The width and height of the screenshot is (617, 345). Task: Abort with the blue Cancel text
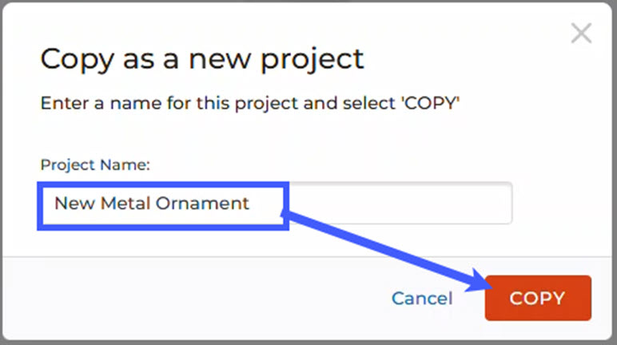point(421,299)
